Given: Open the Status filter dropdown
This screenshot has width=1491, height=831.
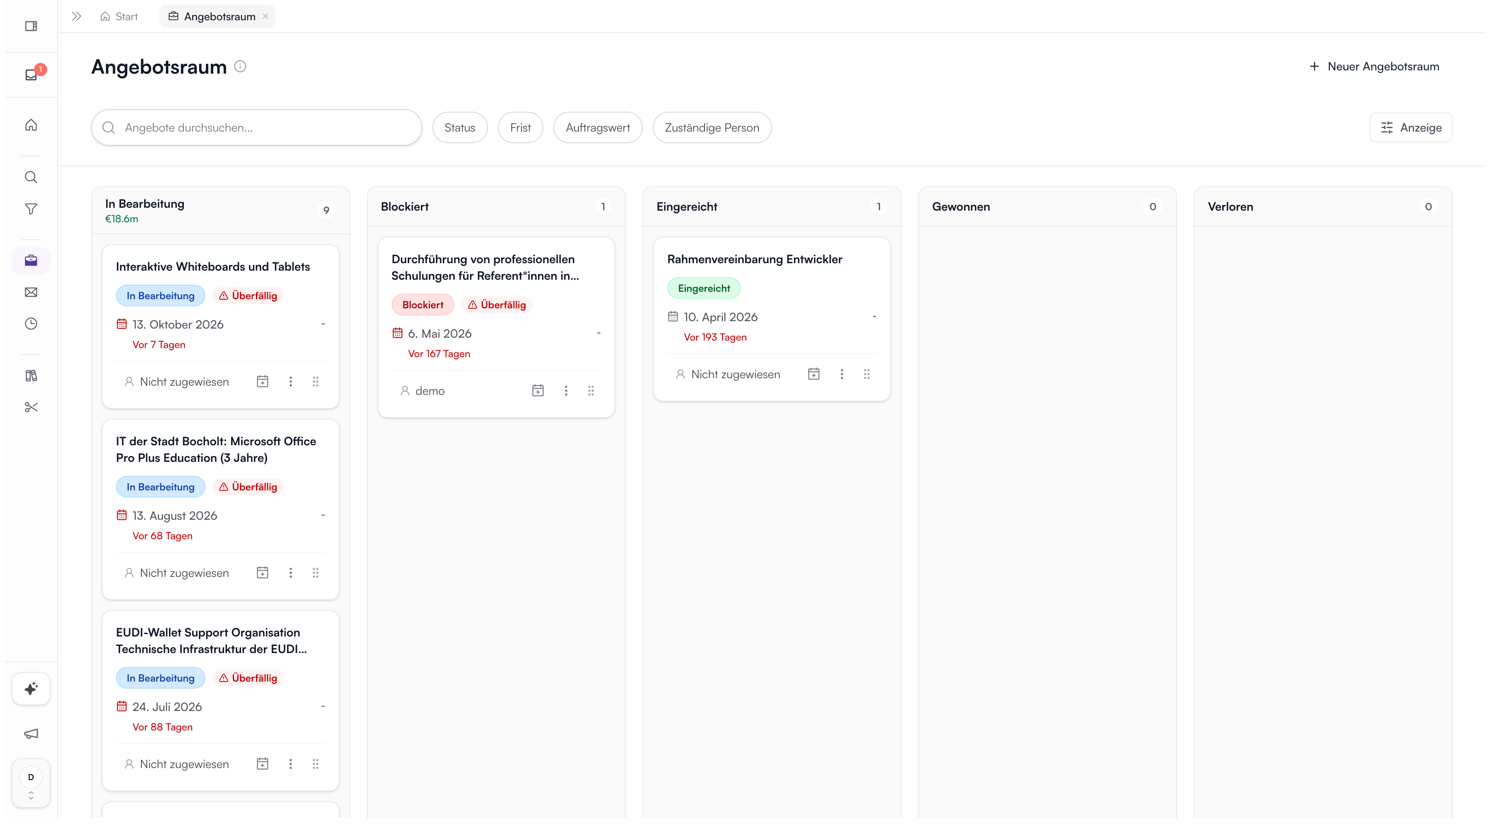Looking at the screenshot, I should click(460, 128).
